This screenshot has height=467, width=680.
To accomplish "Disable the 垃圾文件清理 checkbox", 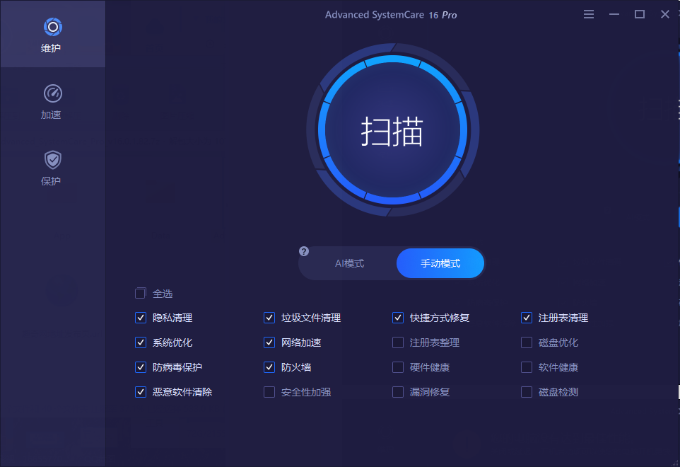I will [x=269, y=318].
